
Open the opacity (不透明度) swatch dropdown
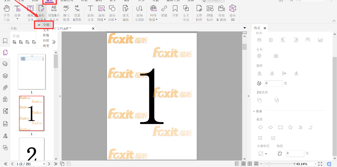(x=266, y=154)
